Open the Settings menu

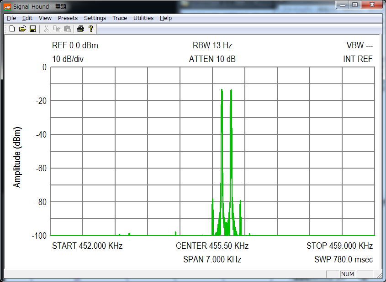(95, 18)
